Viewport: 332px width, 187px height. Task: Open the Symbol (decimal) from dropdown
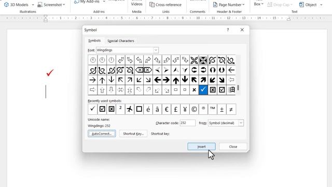pos(241,123)
